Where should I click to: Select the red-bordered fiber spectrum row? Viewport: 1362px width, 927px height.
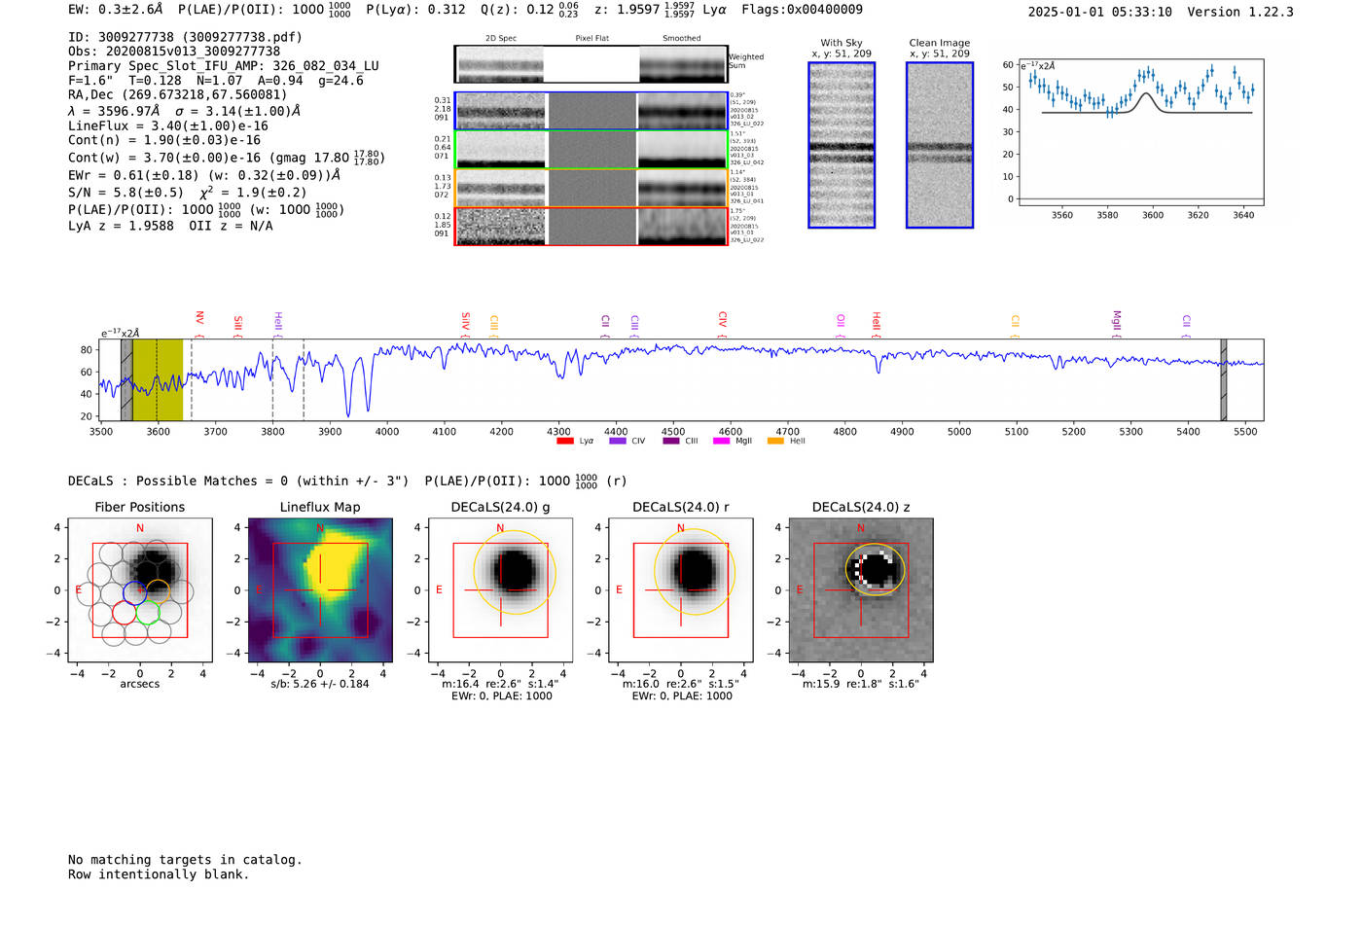tap(591, 226)
